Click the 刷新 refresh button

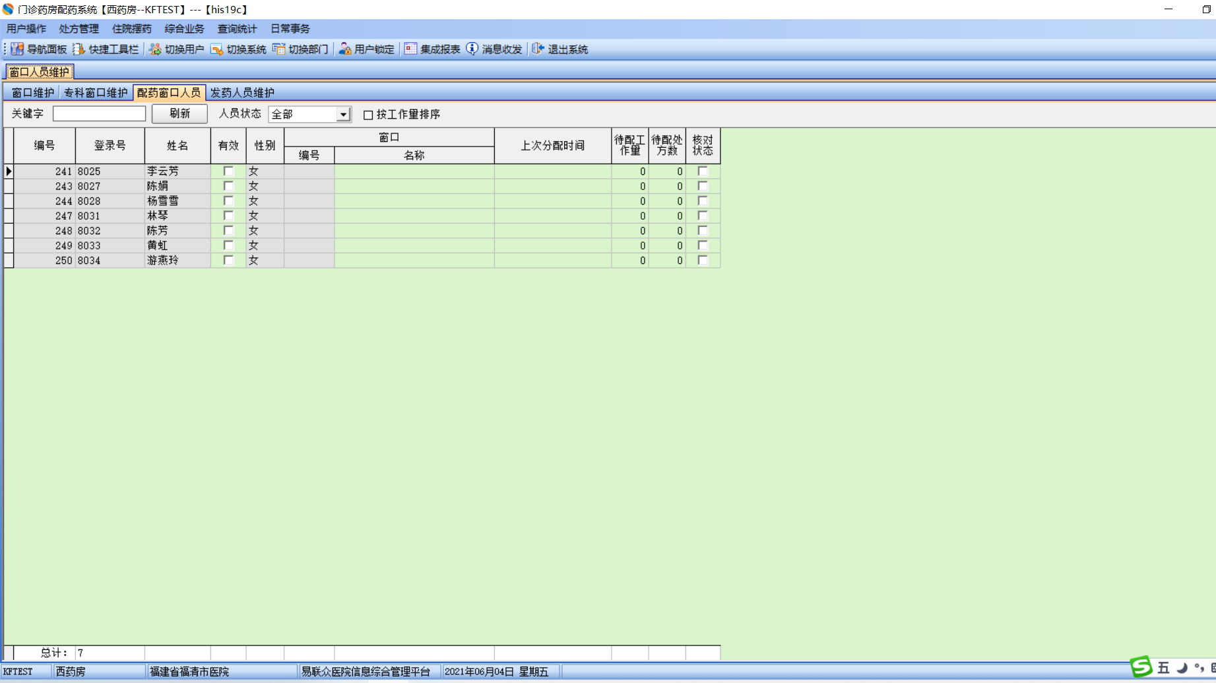click(179, 114)
